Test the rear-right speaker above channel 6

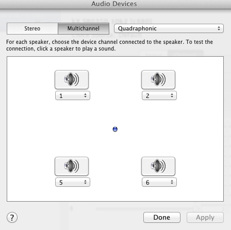coord(158,166)
